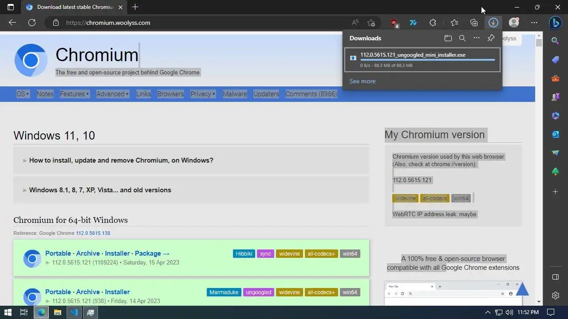568x319 pixels.
Task: Pin the Downloads panel
Action: tap(491, 38)
